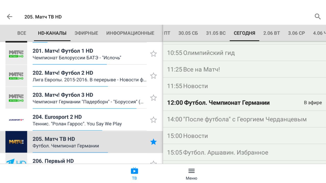Open channel 201. Матч! Футбол 1 HD
Screen dimensions: 326x183
81,54
